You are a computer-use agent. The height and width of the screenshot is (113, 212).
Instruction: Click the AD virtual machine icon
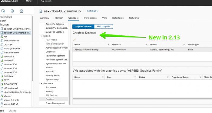[2, 37]
